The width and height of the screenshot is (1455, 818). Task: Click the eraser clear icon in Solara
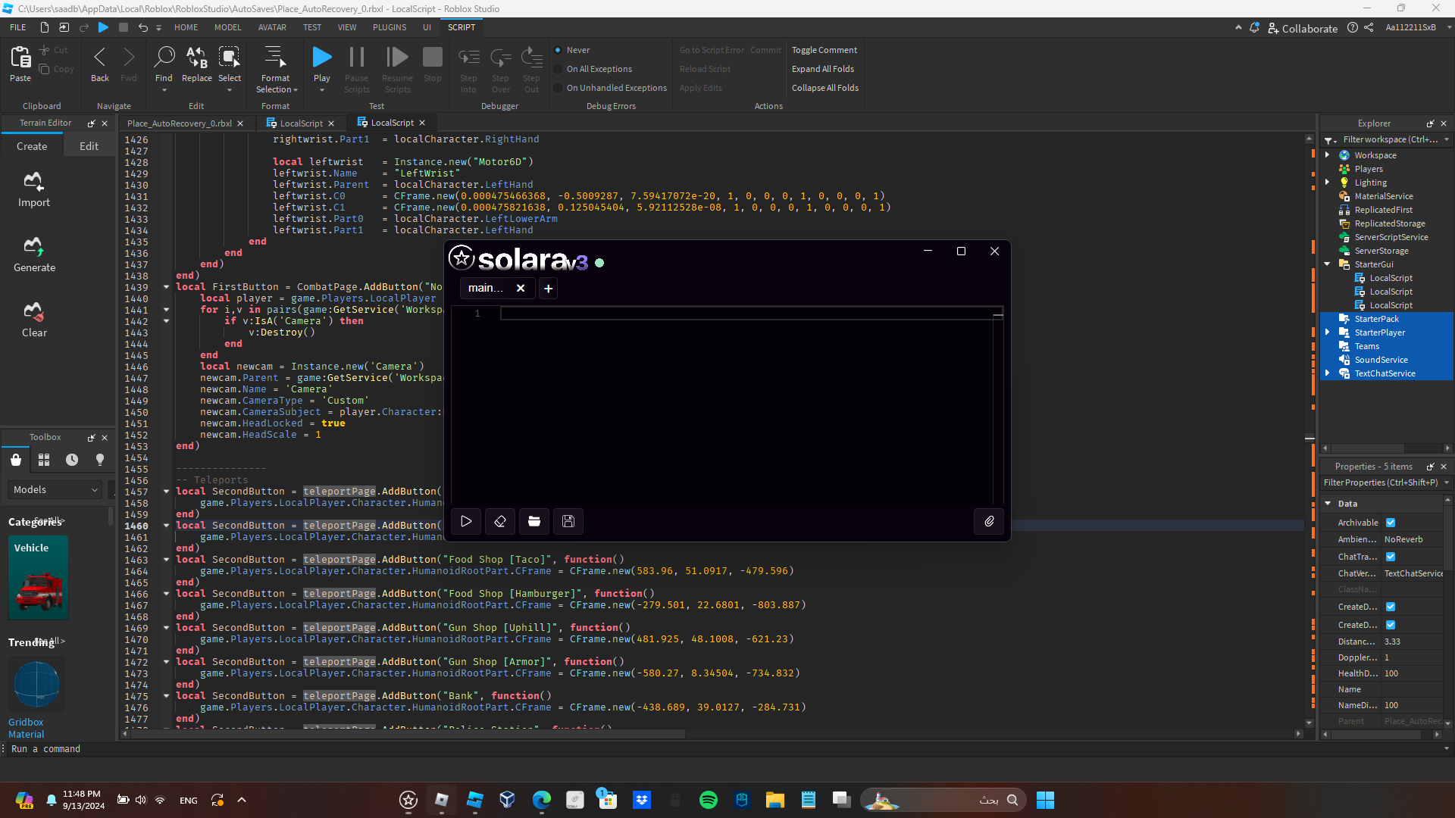[x=500, y=521]
